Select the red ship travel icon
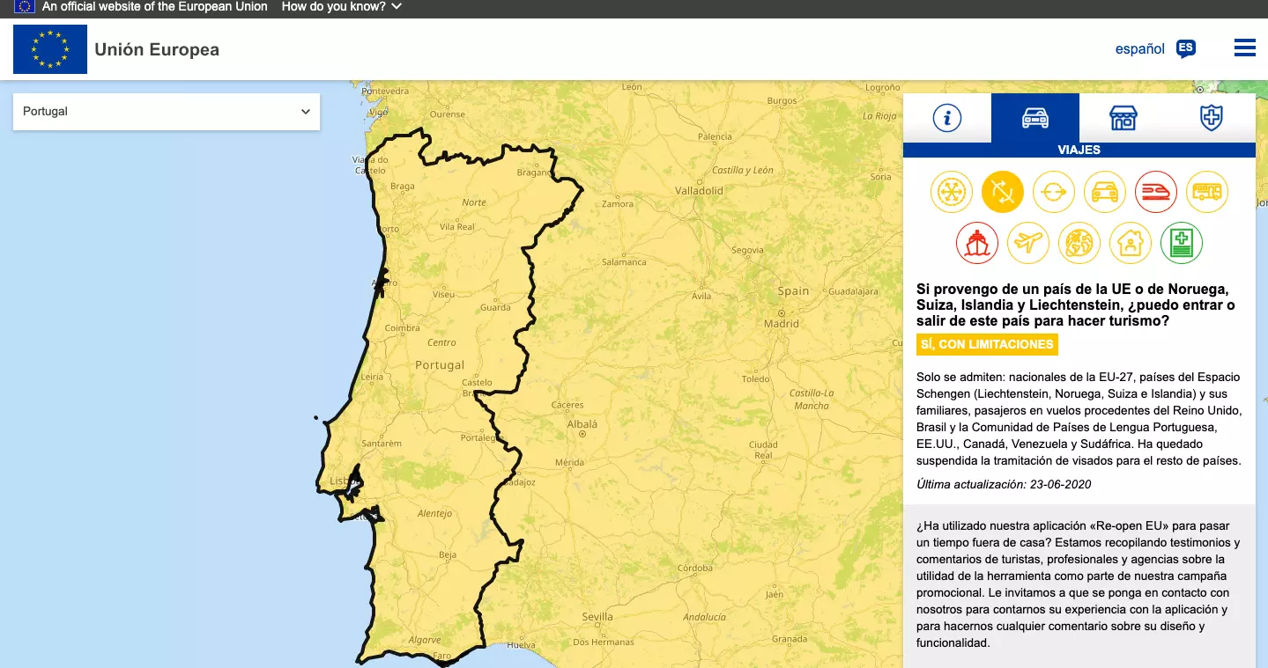The height and width of the screenshot is (668, 1268). 977,243
